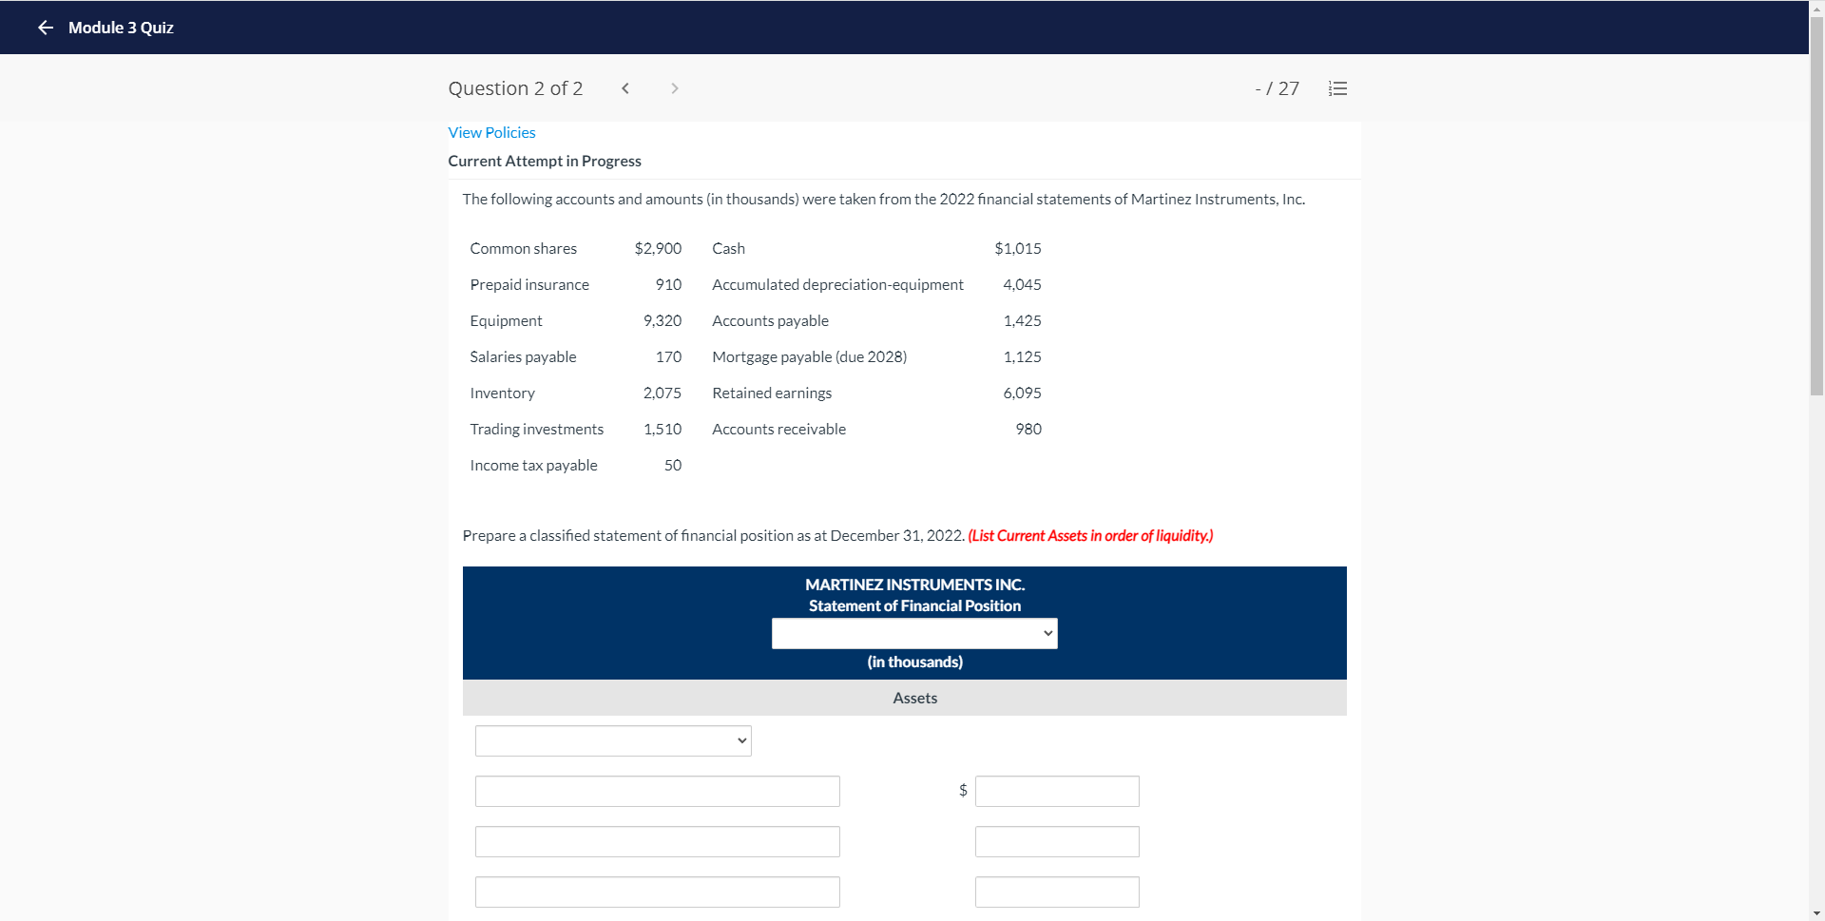This screenshot has width=1825, height=921.
Task: Select the Income tax payable label
Action: pos(533,465)
